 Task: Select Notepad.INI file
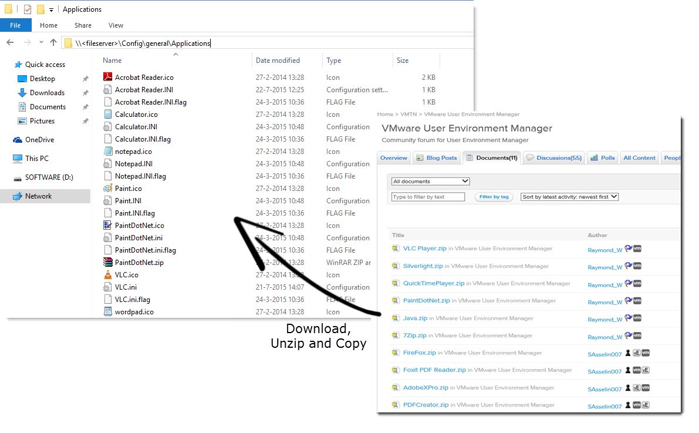click(134, 164)
